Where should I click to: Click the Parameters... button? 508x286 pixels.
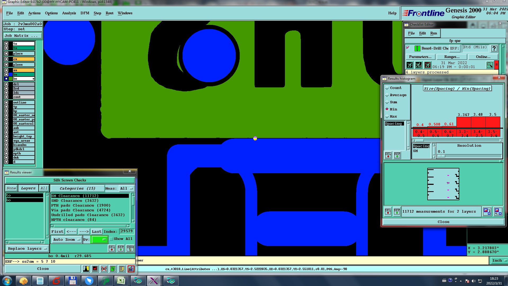[x=420, y=57]
